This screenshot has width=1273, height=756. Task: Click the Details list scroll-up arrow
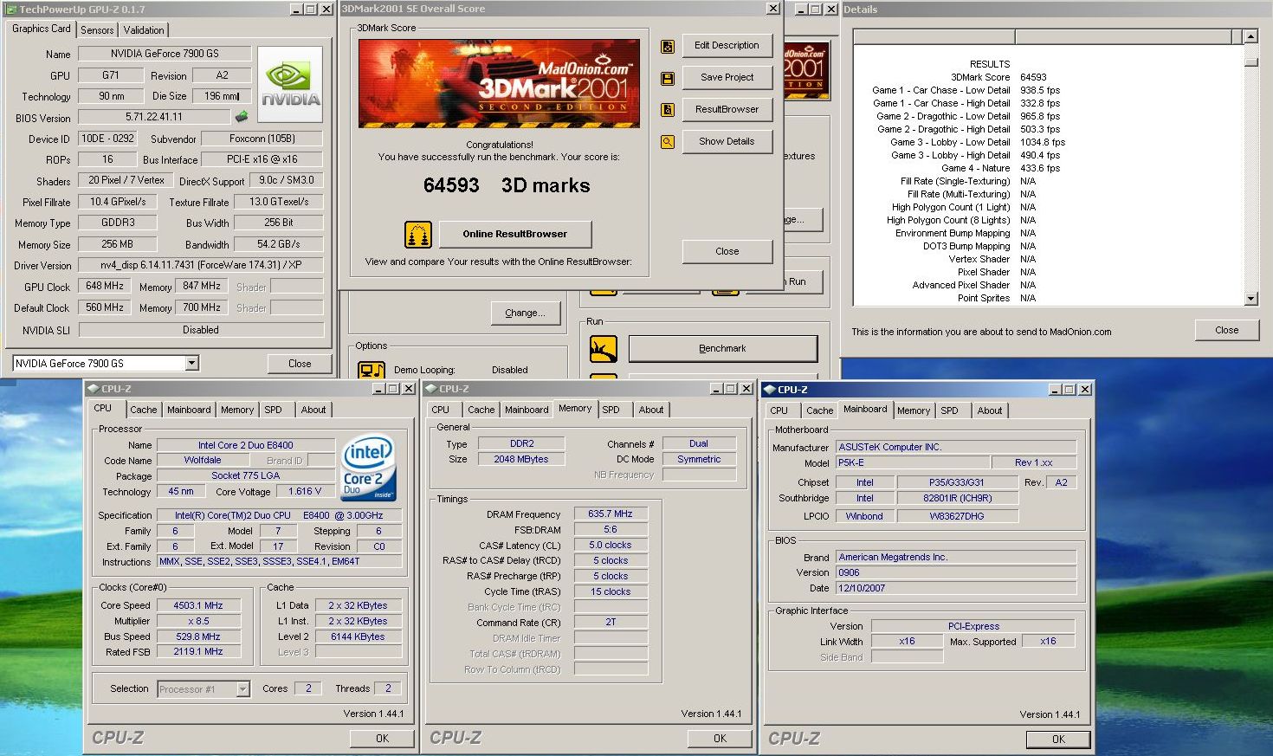1250,36
